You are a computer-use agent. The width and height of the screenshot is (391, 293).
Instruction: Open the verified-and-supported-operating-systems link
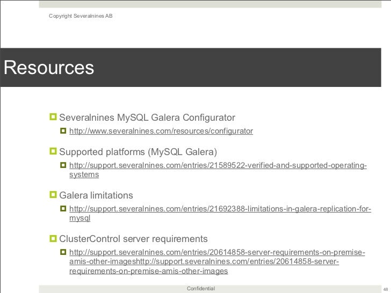(218, 170)
